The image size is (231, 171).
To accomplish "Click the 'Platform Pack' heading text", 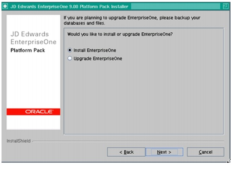I will (28, 50).
